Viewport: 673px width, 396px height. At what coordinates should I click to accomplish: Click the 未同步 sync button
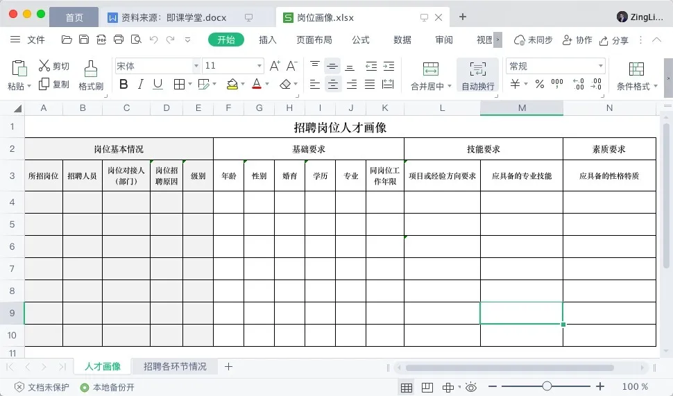coord(533,40)
